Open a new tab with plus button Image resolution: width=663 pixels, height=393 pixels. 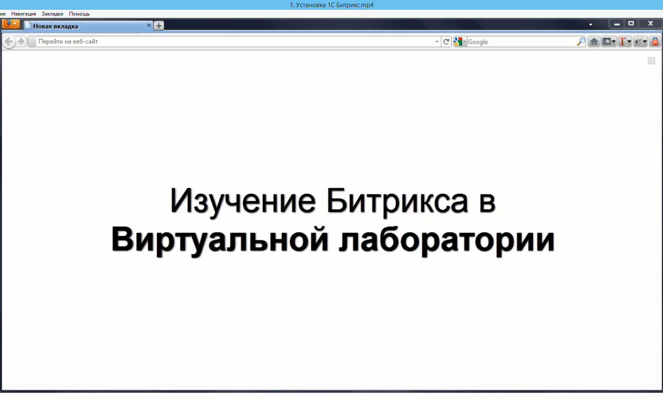pyautogui.click(x=159, y=26)
